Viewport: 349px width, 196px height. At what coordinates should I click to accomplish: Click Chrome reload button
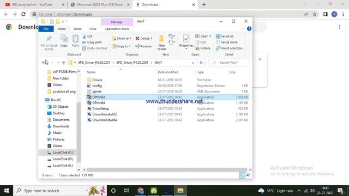23,14
